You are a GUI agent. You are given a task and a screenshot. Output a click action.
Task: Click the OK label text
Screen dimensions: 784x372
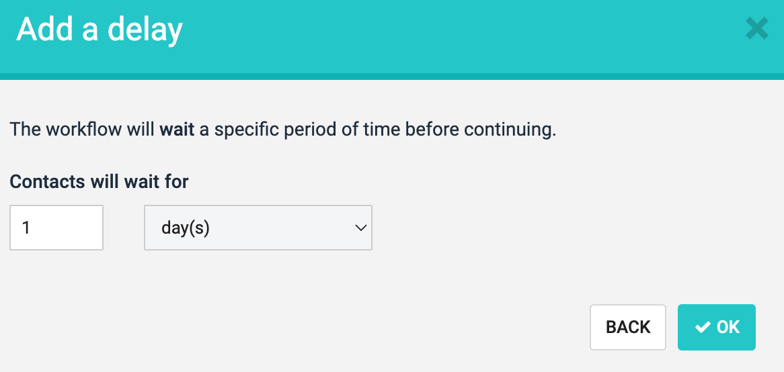[728, 327]
